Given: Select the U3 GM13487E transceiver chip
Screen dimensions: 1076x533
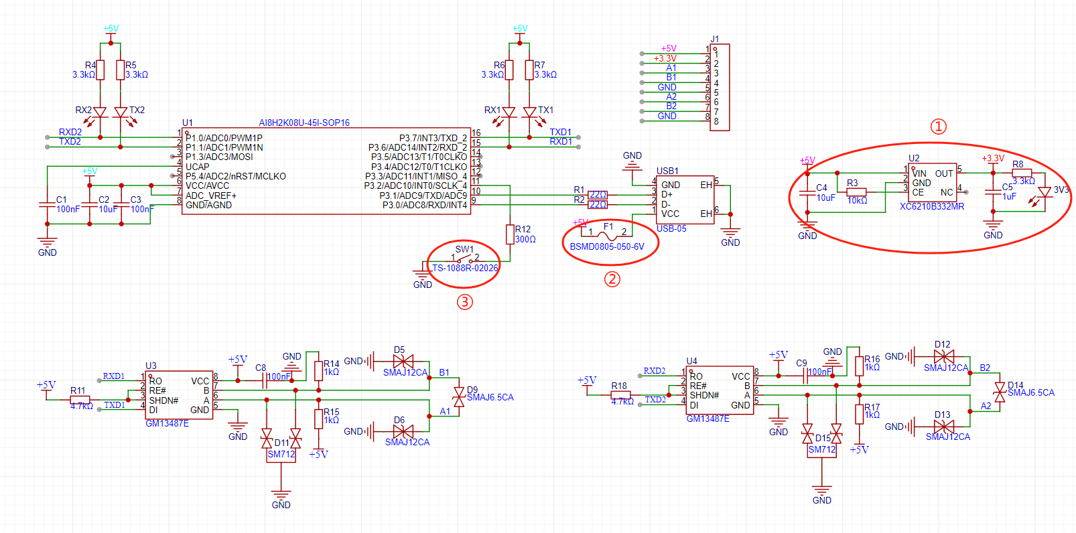Looking at the screenshot, I should click(179, 395).
